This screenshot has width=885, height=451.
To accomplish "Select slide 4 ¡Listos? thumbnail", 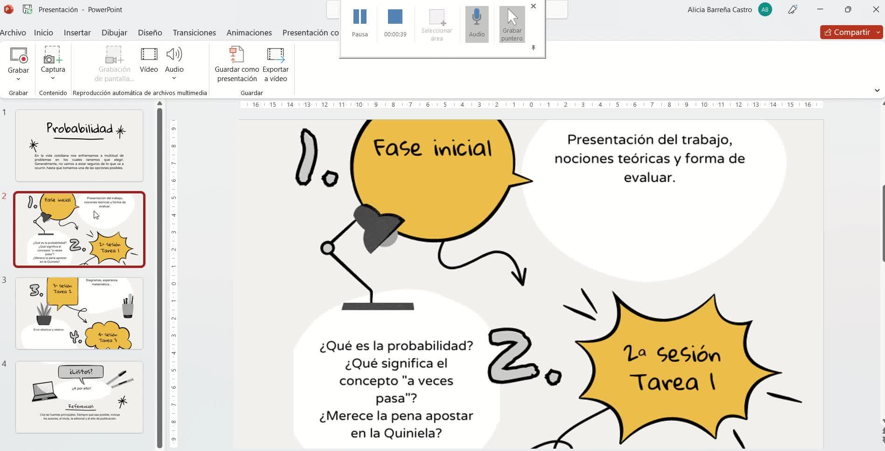I will coord(79,397).
